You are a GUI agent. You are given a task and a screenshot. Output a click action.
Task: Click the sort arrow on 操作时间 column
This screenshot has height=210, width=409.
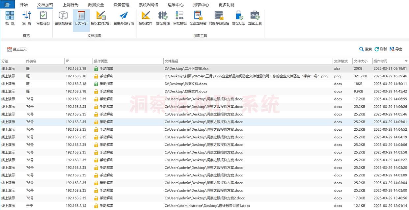point(406,61)
